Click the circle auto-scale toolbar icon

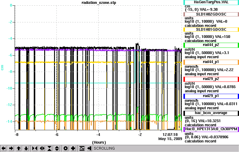[65, 148]
